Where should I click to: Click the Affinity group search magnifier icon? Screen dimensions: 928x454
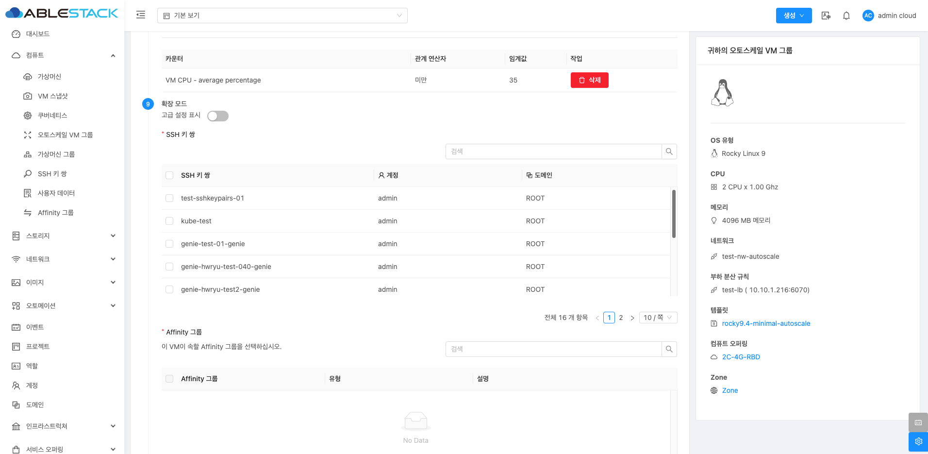coord(669,349)
